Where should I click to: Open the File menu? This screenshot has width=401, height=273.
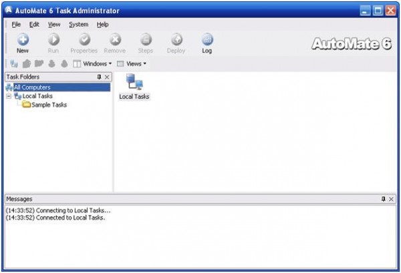pos(16,25)
